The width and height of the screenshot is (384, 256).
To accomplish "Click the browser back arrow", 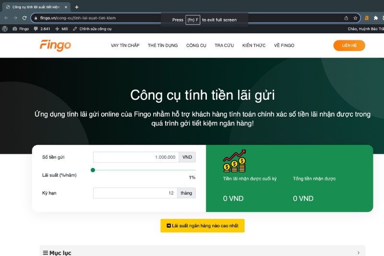I will (x=6, y=18).
